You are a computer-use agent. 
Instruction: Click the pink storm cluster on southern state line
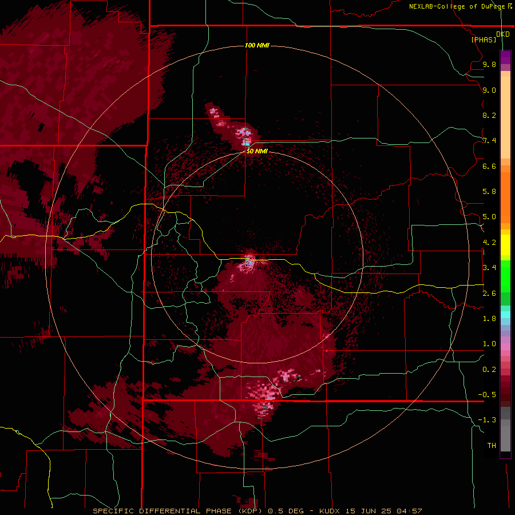click(264, 399)
